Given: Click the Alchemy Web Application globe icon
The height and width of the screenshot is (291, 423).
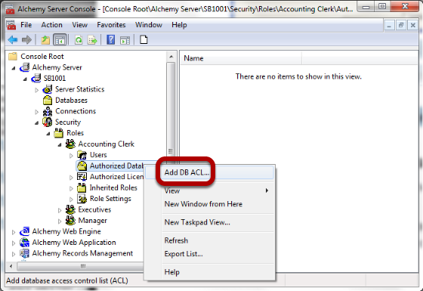Looking at the screenshot, I should 24,243.
